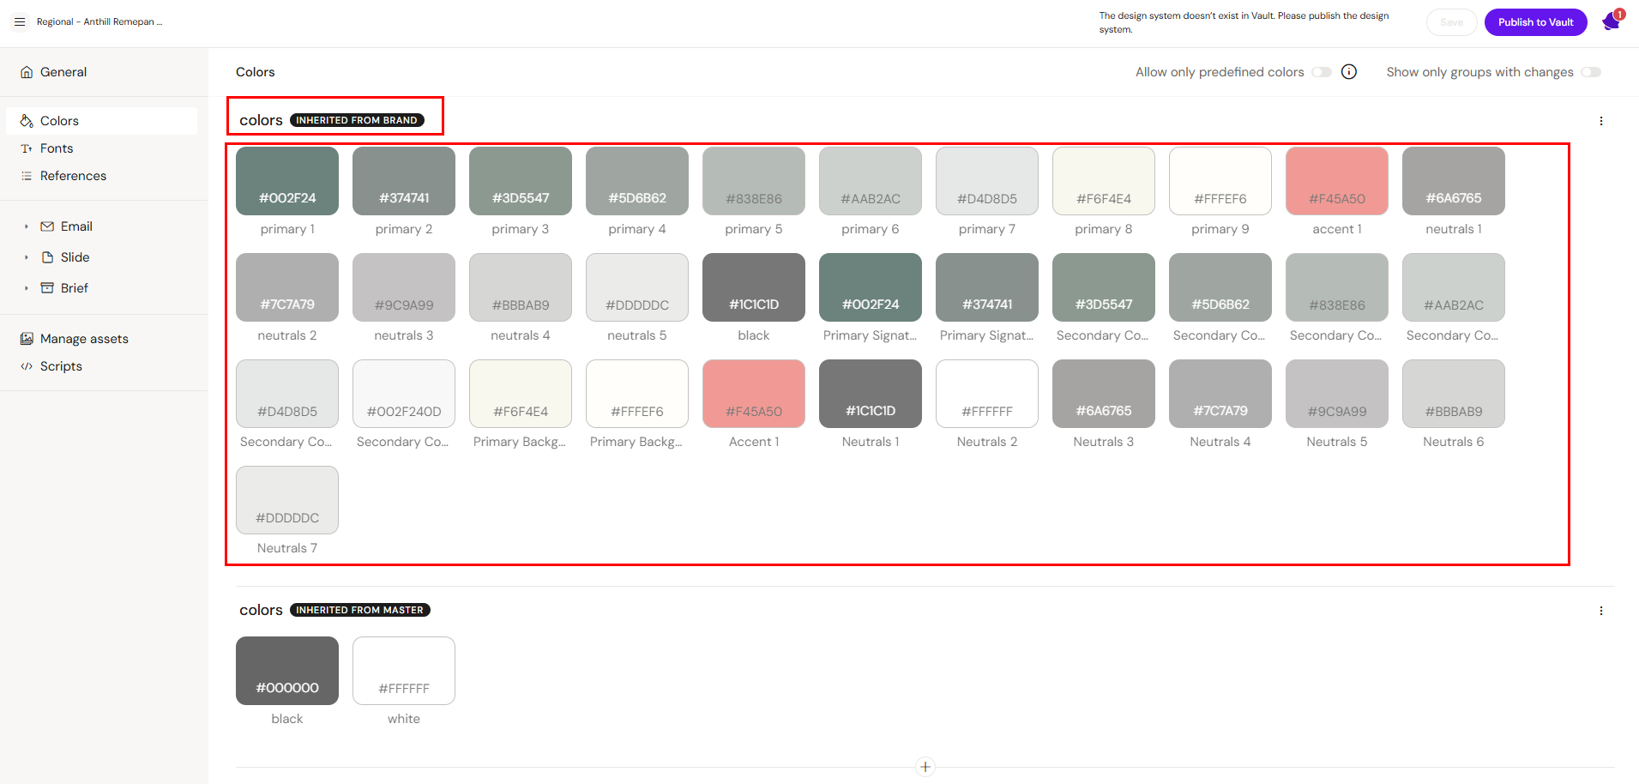1639x784 pixels.
Task: Select the accent 1 #F45A50 swatch
Action: click(x=1336, y=181)
